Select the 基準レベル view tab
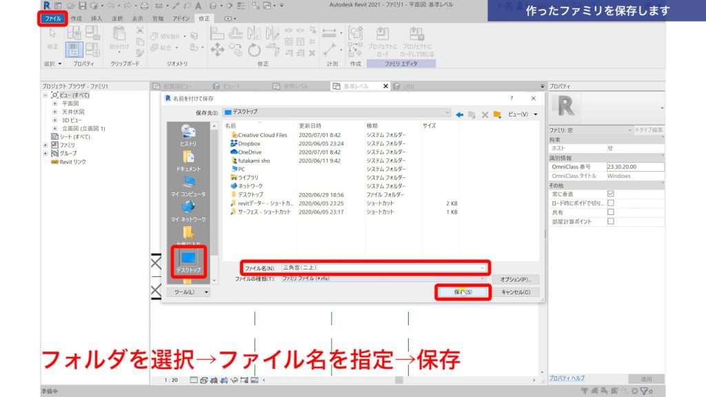 (x=353, y=87)
